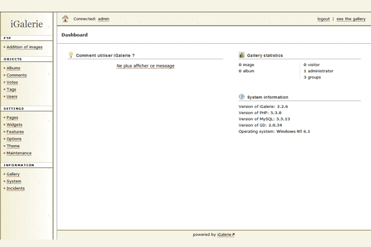The width and height of the screenshot is (371, 247).
Task: Click the System information question-mark icon
Action: 242,97
